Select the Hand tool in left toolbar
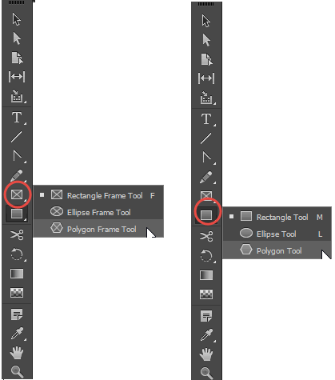This screenshot has width=335, height=380. pos(17,353)
